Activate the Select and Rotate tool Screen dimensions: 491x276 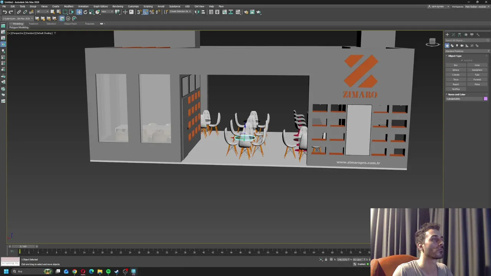[85, 12]
